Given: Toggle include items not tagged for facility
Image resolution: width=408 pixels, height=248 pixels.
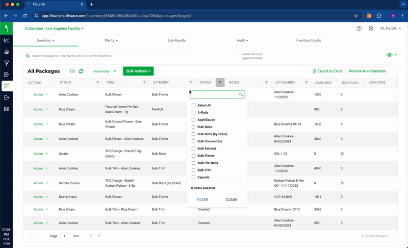Looking at the screenshot, I should click(237, 56).
